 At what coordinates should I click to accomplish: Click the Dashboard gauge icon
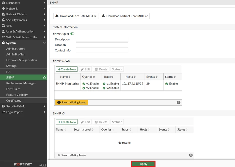[x=3, y=3]
